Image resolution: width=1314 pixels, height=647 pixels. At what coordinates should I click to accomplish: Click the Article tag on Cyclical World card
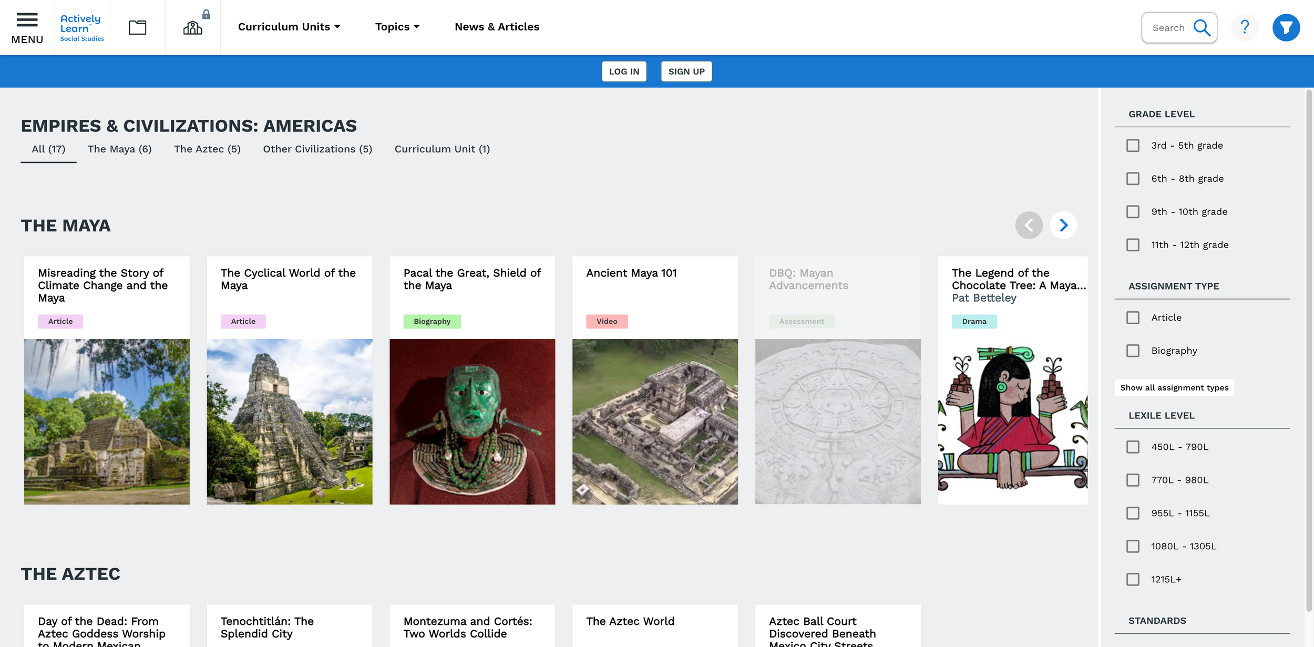pyautogui.click(x=243, y=322)
